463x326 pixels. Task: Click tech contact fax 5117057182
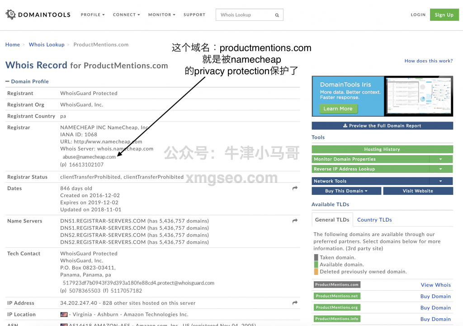point(127,291)
